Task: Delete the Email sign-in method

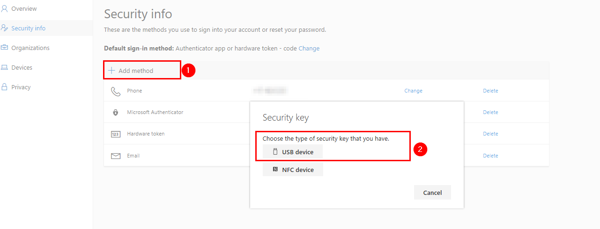Action: pos(490,156)
